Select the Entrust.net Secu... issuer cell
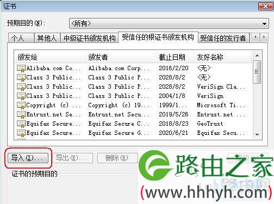 point(119,115)
